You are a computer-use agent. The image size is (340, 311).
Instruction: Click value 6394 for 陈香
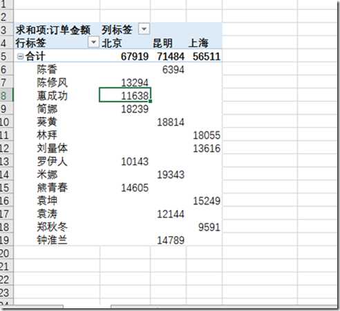(173, 70)
